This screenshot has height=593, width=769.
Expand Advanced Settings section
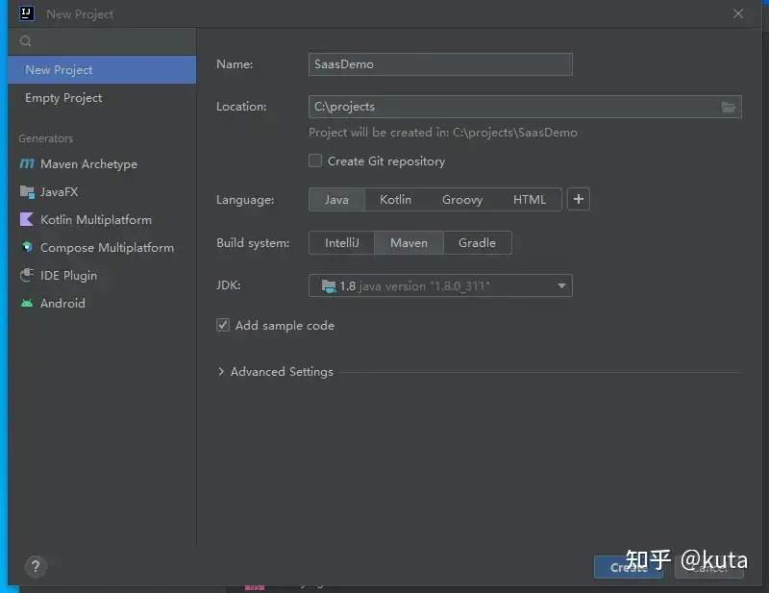click(221, 372)
